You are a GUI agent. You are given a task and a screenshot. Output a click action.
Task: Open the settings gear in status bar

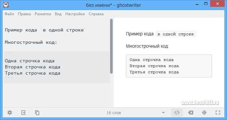point(10,113)
